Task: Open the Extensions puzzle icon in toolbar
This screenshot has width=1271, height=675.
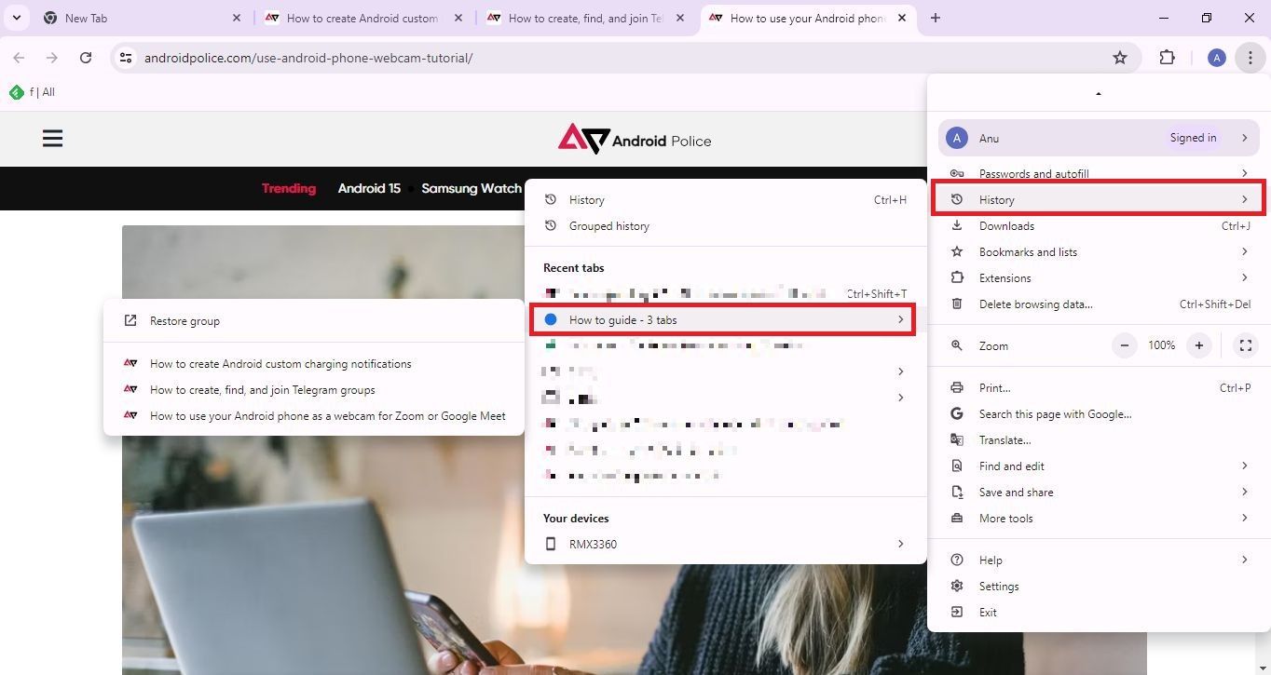Action: pyautogui.click(x=1167, y=58)
